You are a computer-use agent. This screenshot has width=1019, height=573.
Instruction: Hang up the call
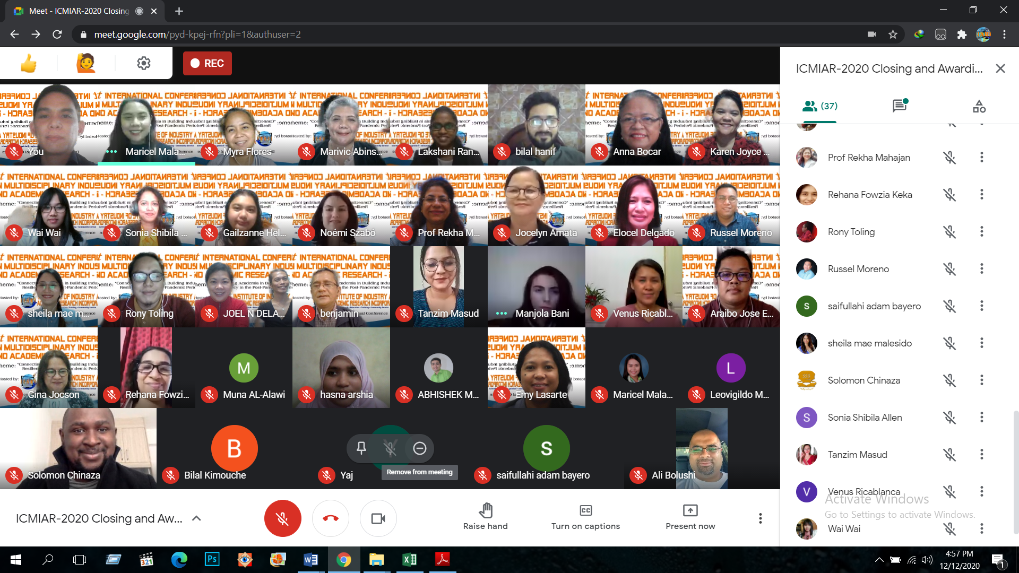click(331, 518)
